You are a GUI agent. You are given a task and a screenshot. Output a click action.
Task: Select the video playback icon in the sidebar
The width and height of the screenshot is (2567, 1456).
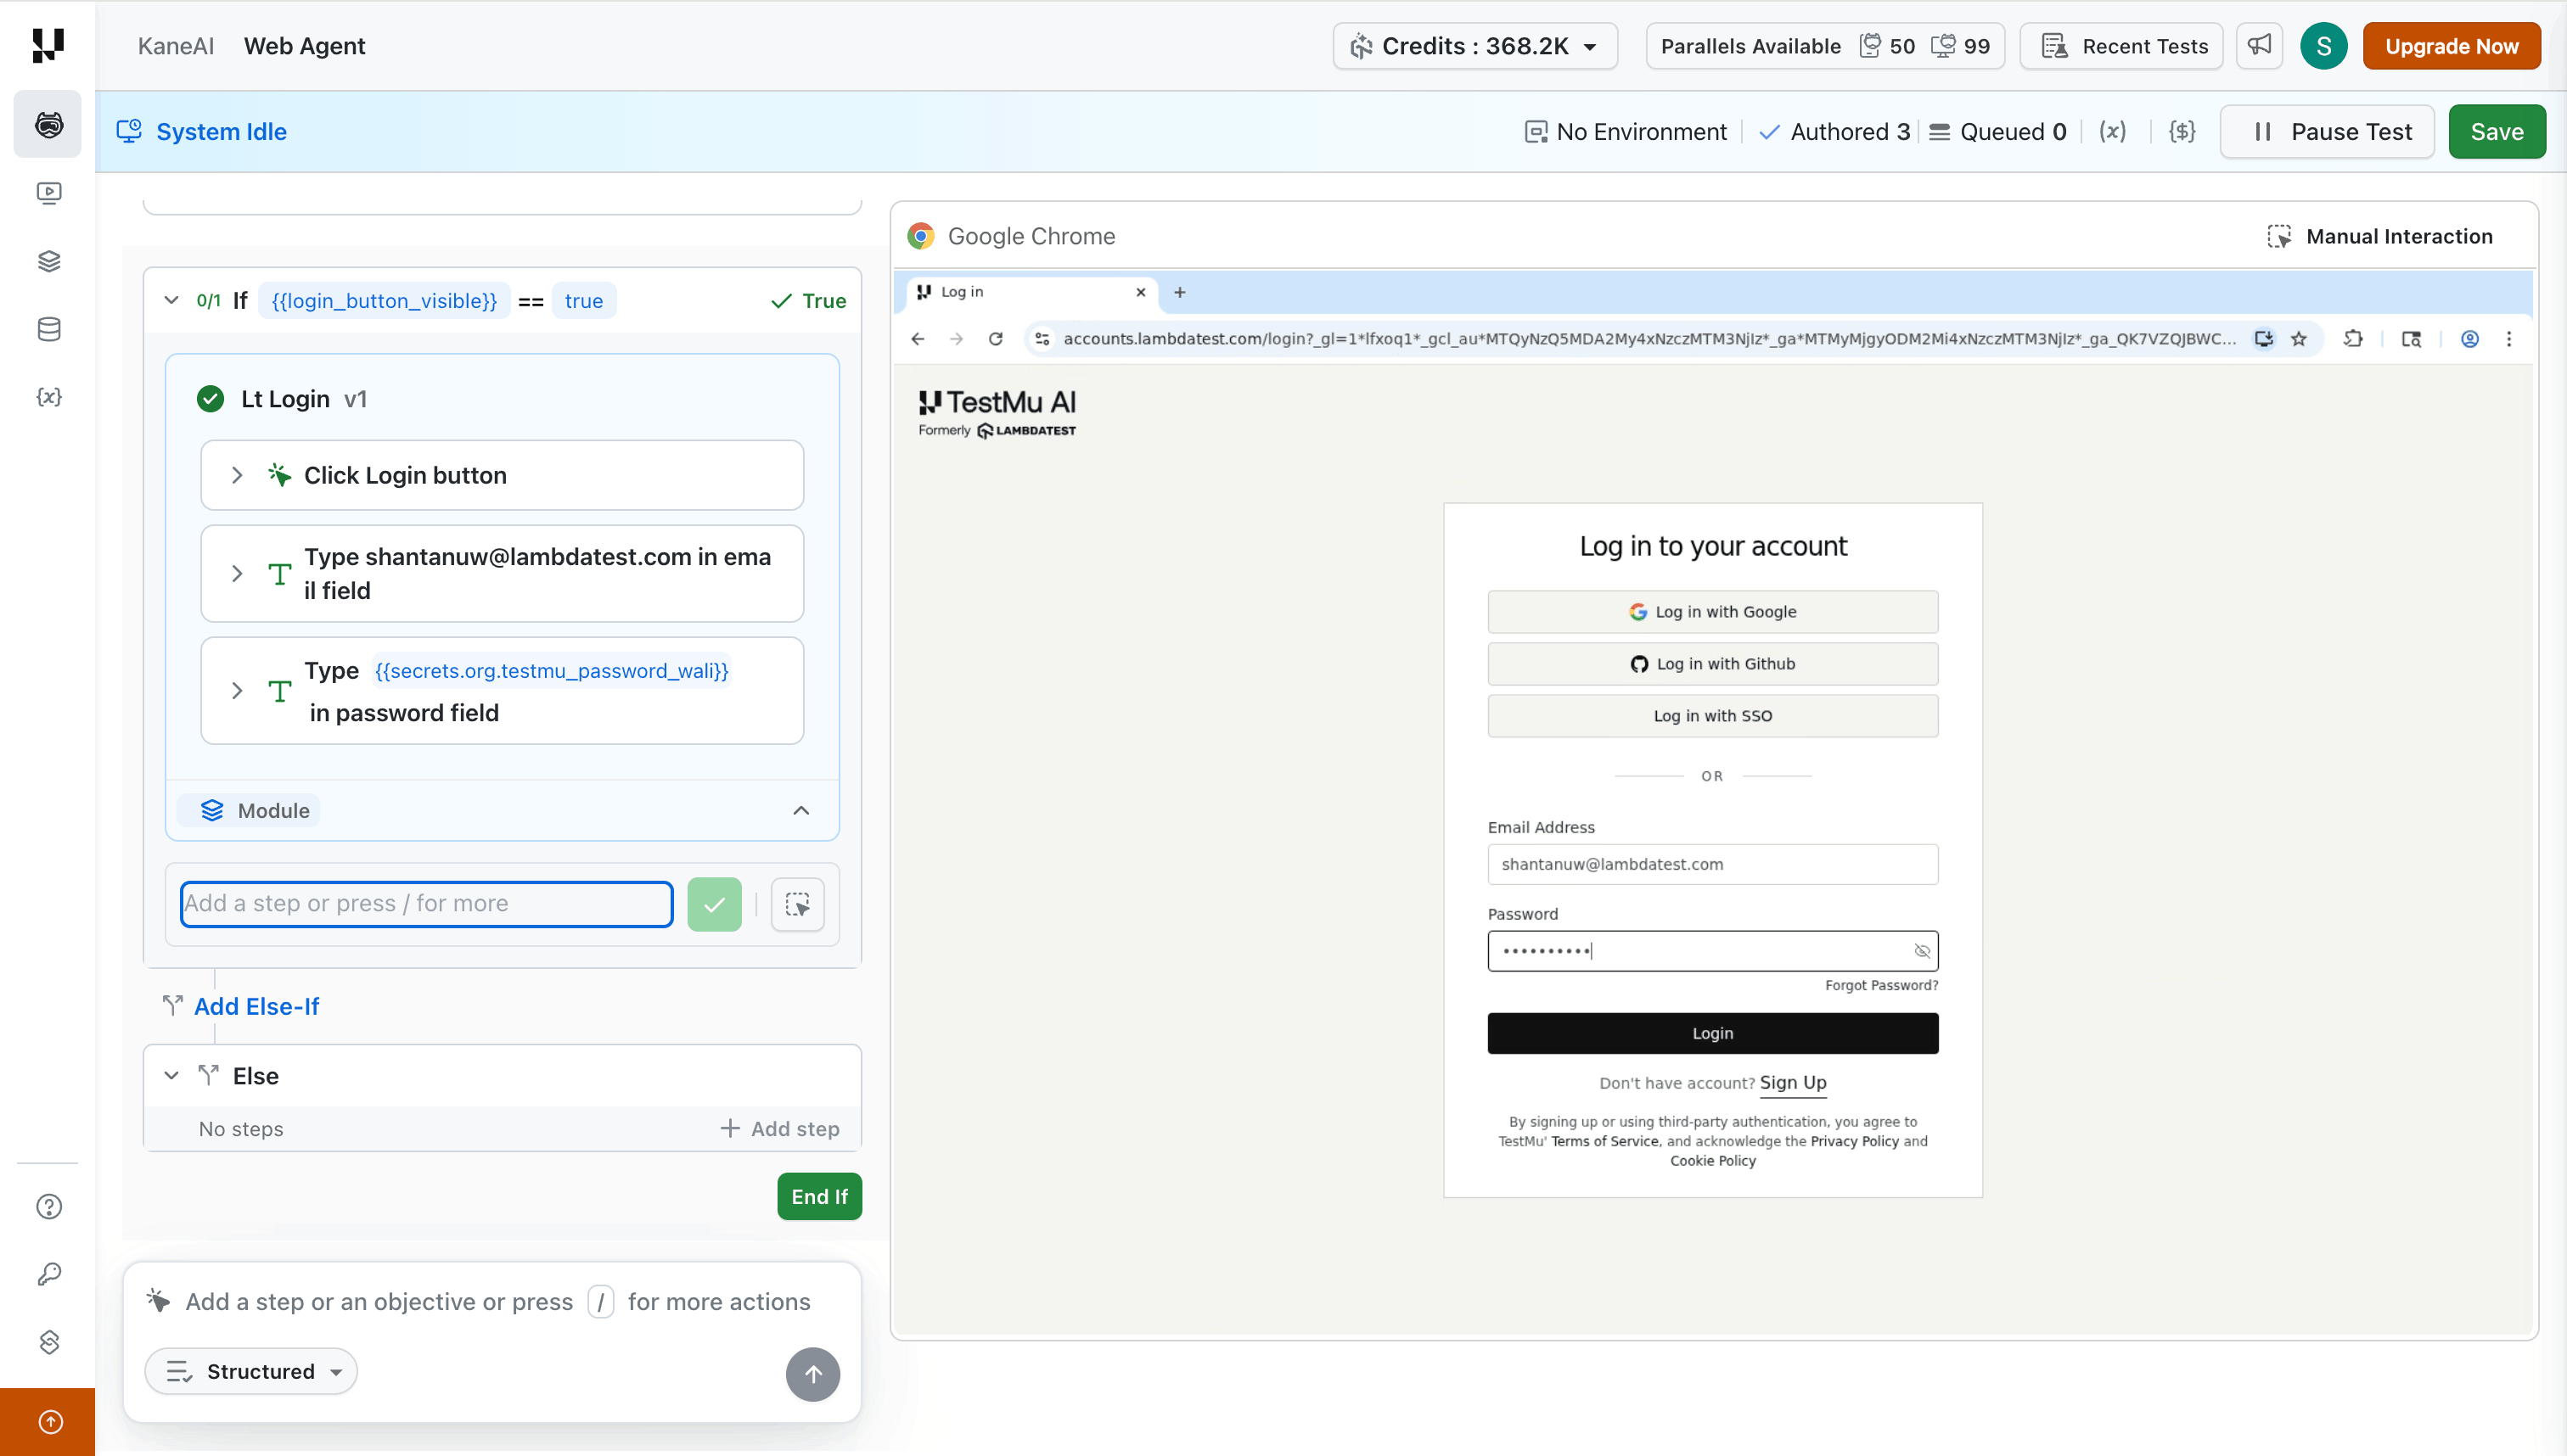click(48, 193)
